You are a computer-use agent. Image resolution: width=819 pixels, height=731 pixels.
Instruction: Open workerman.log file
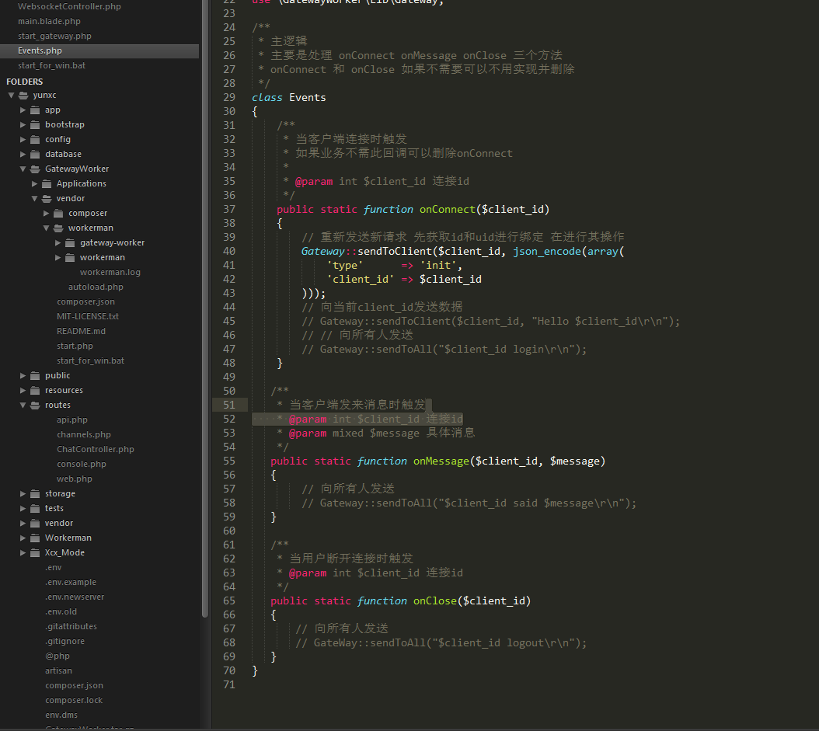click(110, 272)
